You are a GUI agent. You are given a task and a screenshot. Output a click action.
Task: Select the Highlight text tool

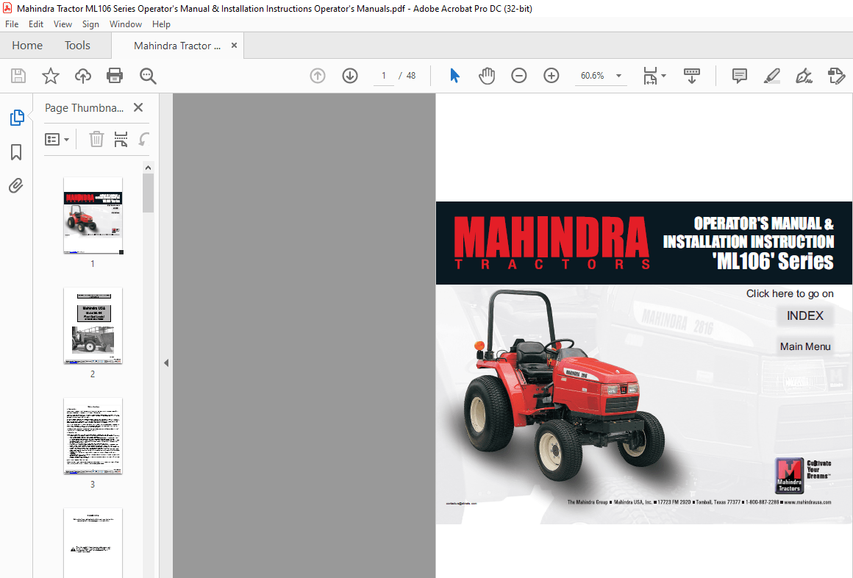pyautogui.click(x=771, y=76)
